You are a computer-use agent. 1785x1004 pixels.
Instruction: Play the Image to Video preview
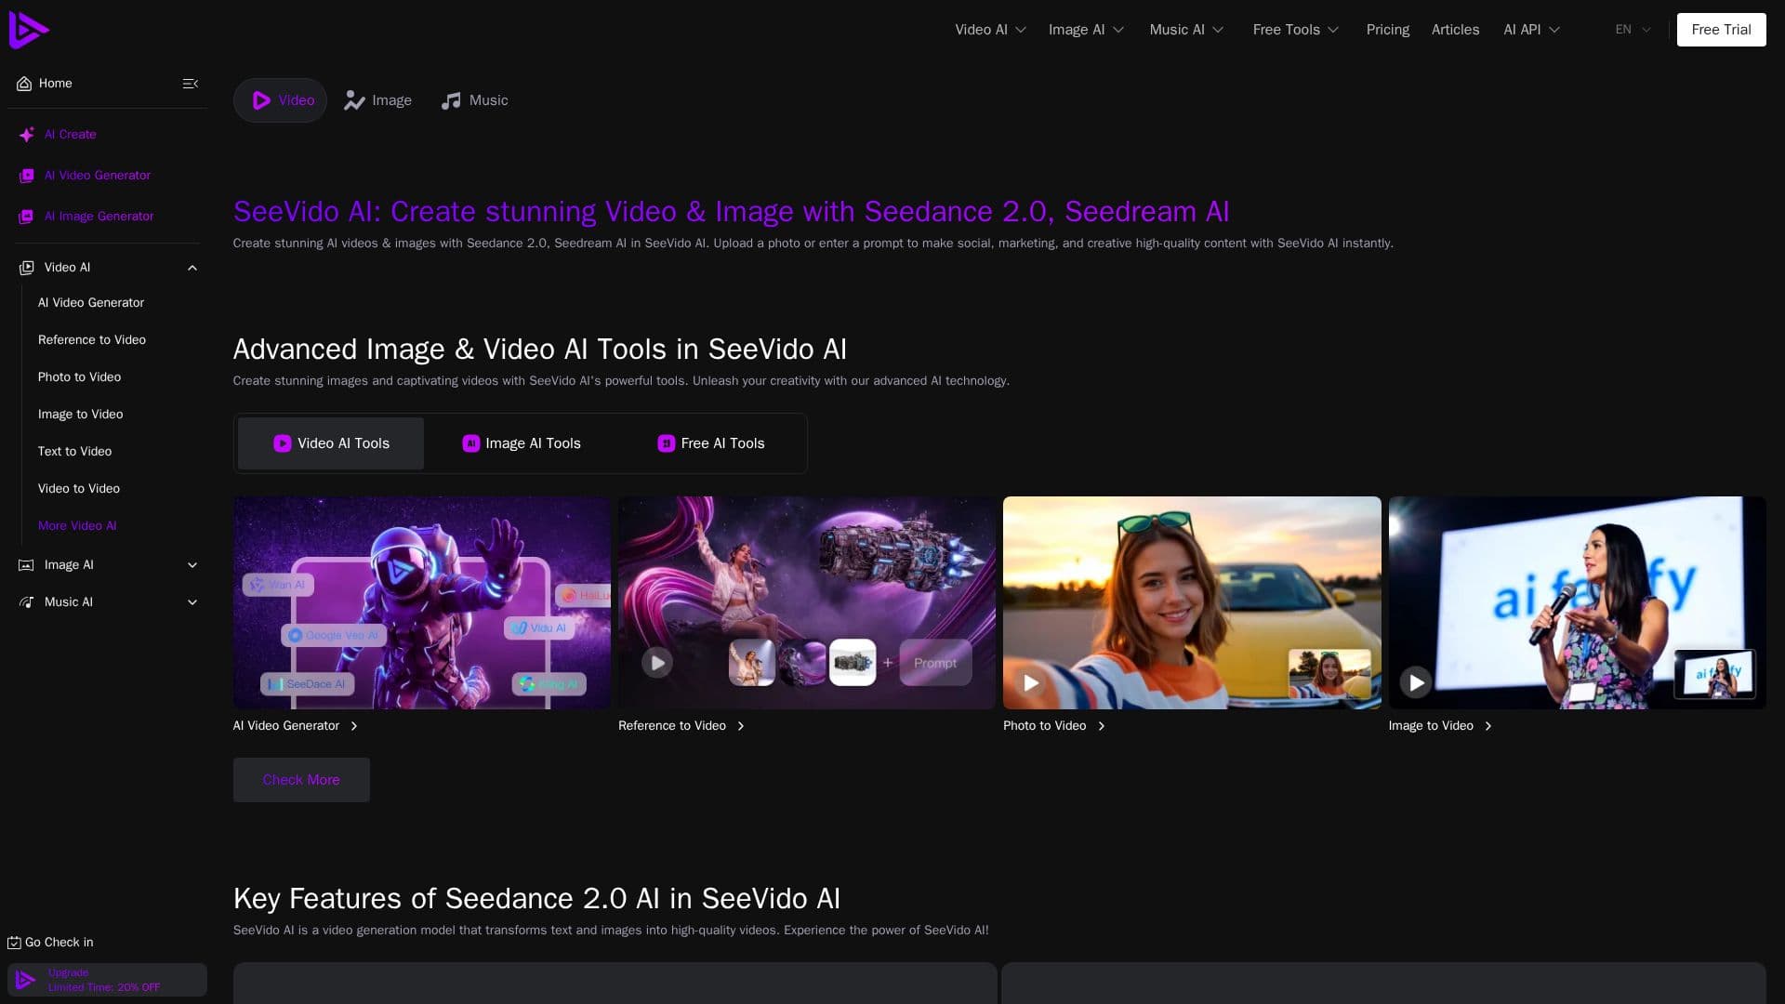coord(1416,683)
